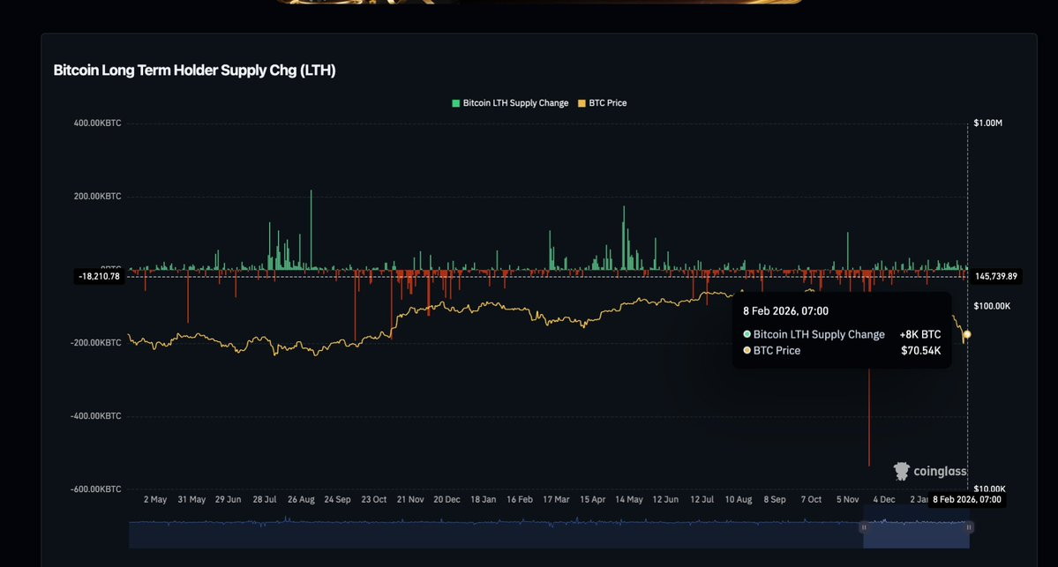1058x567 pixels.
Task: Click the 21 Nov date on the x-axis
Action: (409, 499)
